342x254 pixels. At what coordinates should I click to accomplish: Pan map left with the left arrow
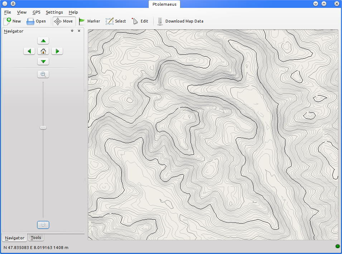pos(29,51)
